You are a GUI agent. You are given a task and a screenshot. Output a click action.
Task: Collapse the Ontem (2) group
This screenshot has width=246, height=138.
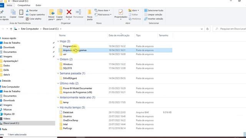click(58, 59)
